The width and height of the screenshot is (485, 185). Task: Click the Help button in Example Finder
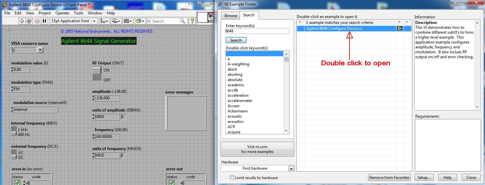tap(447, 177)
